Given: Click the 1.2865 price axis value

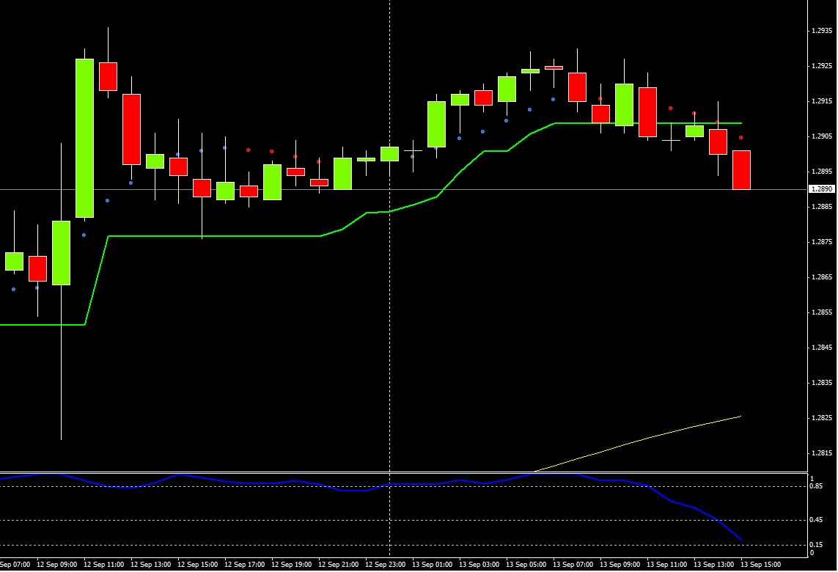Looking at the screenshot, I should coord(821,277).
